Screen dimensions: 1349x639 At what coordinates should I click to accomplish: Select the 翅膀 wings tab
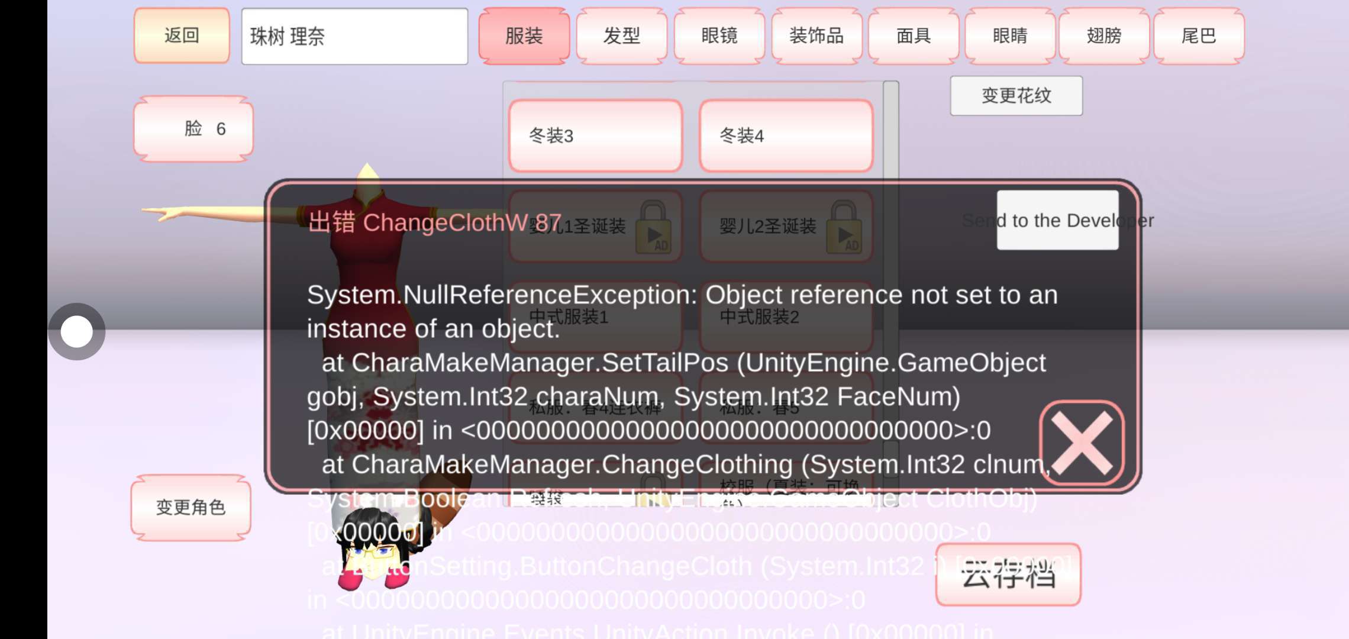coord(1104,35)
